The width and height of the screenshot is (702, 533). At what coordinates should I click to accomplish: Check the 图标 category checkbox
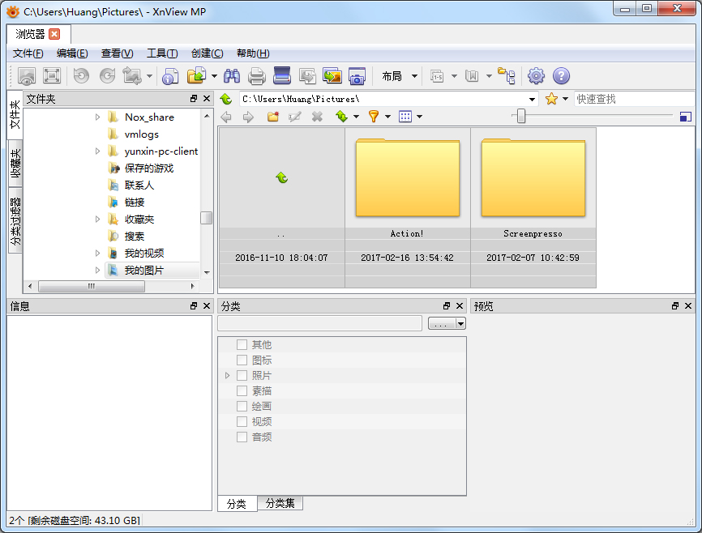[x=242, y=360]
